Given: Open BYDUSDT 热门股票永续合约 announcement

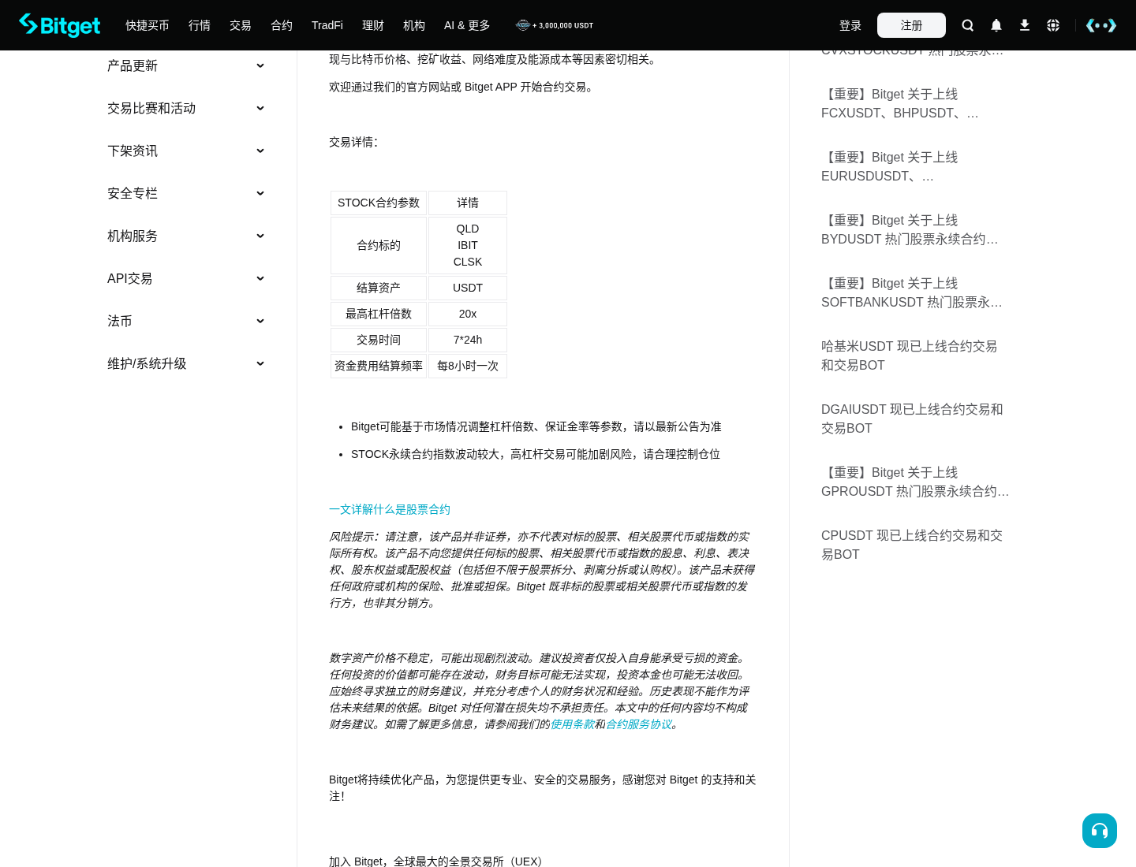Looking at the screenshot, I should [910, 229].
